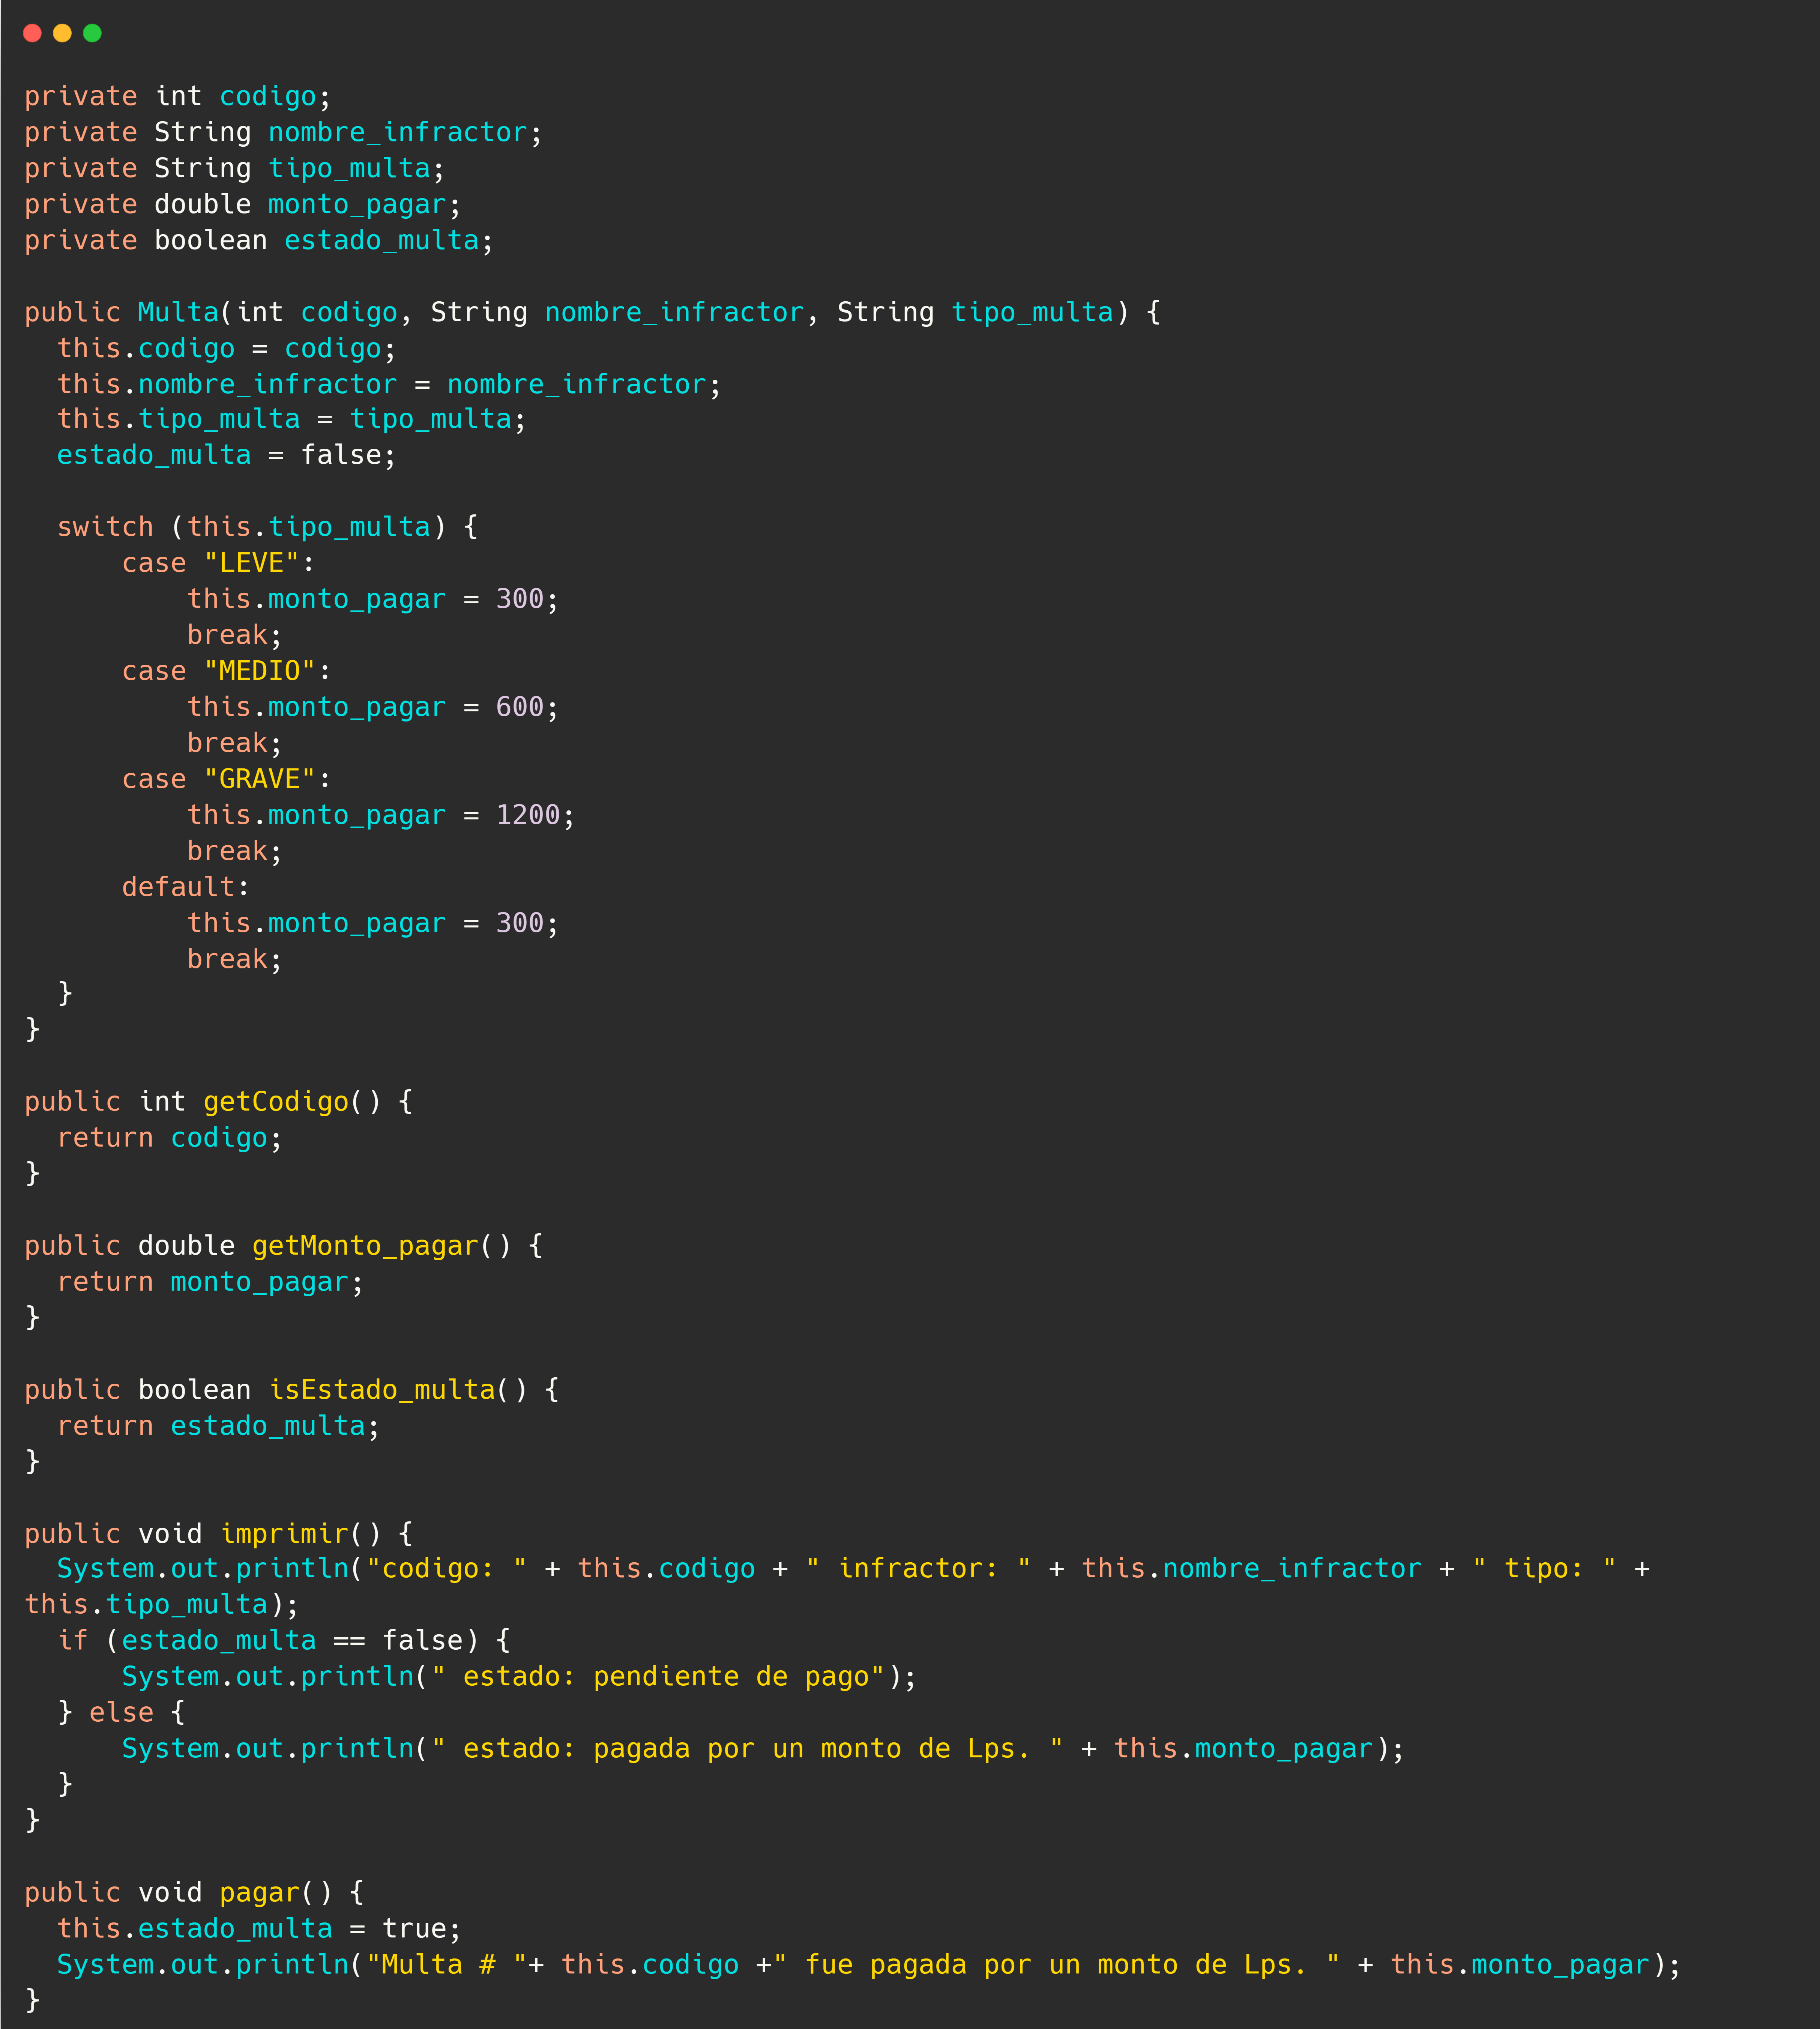Click the 'estado_multa = false;' line

click(226, 456)
